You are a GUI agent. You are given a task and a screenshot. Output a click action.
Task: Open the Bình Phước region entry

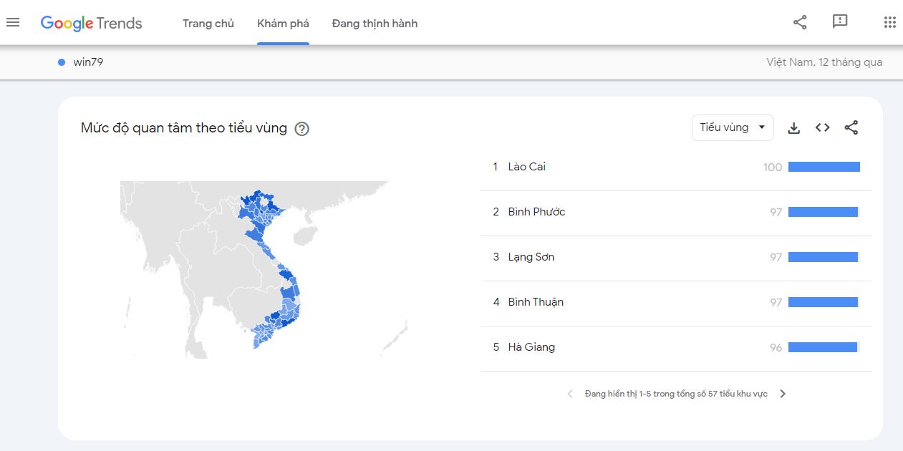pyautogui.click(x=536, y=212)
